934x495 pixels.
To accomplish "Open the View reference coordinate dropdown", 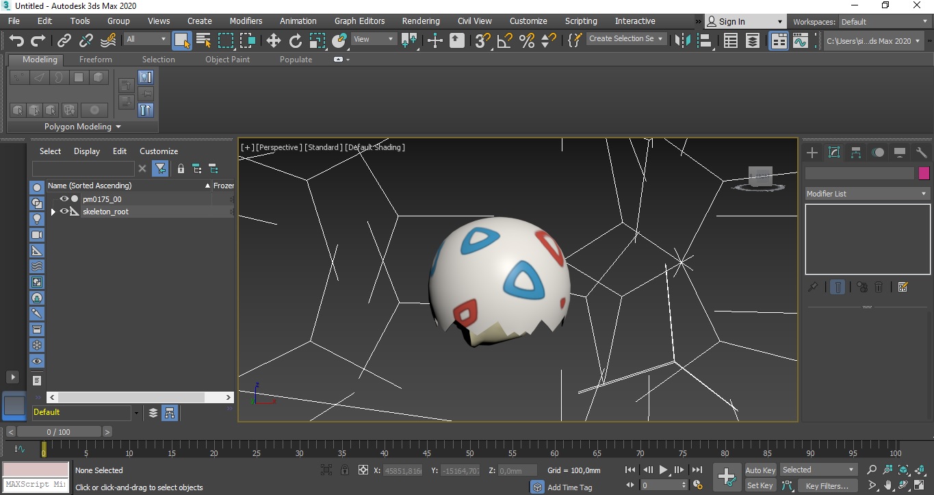I will click(374, 40).
